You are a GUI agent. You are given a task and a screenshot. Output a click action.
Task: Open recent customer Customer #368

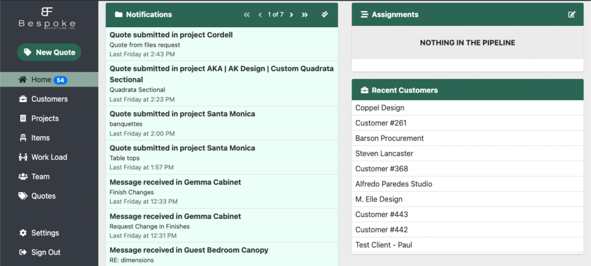pos(467,169)
